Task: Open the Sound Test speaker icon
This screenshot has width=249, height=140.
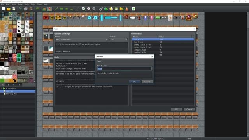Action: [x=111, y=9]
